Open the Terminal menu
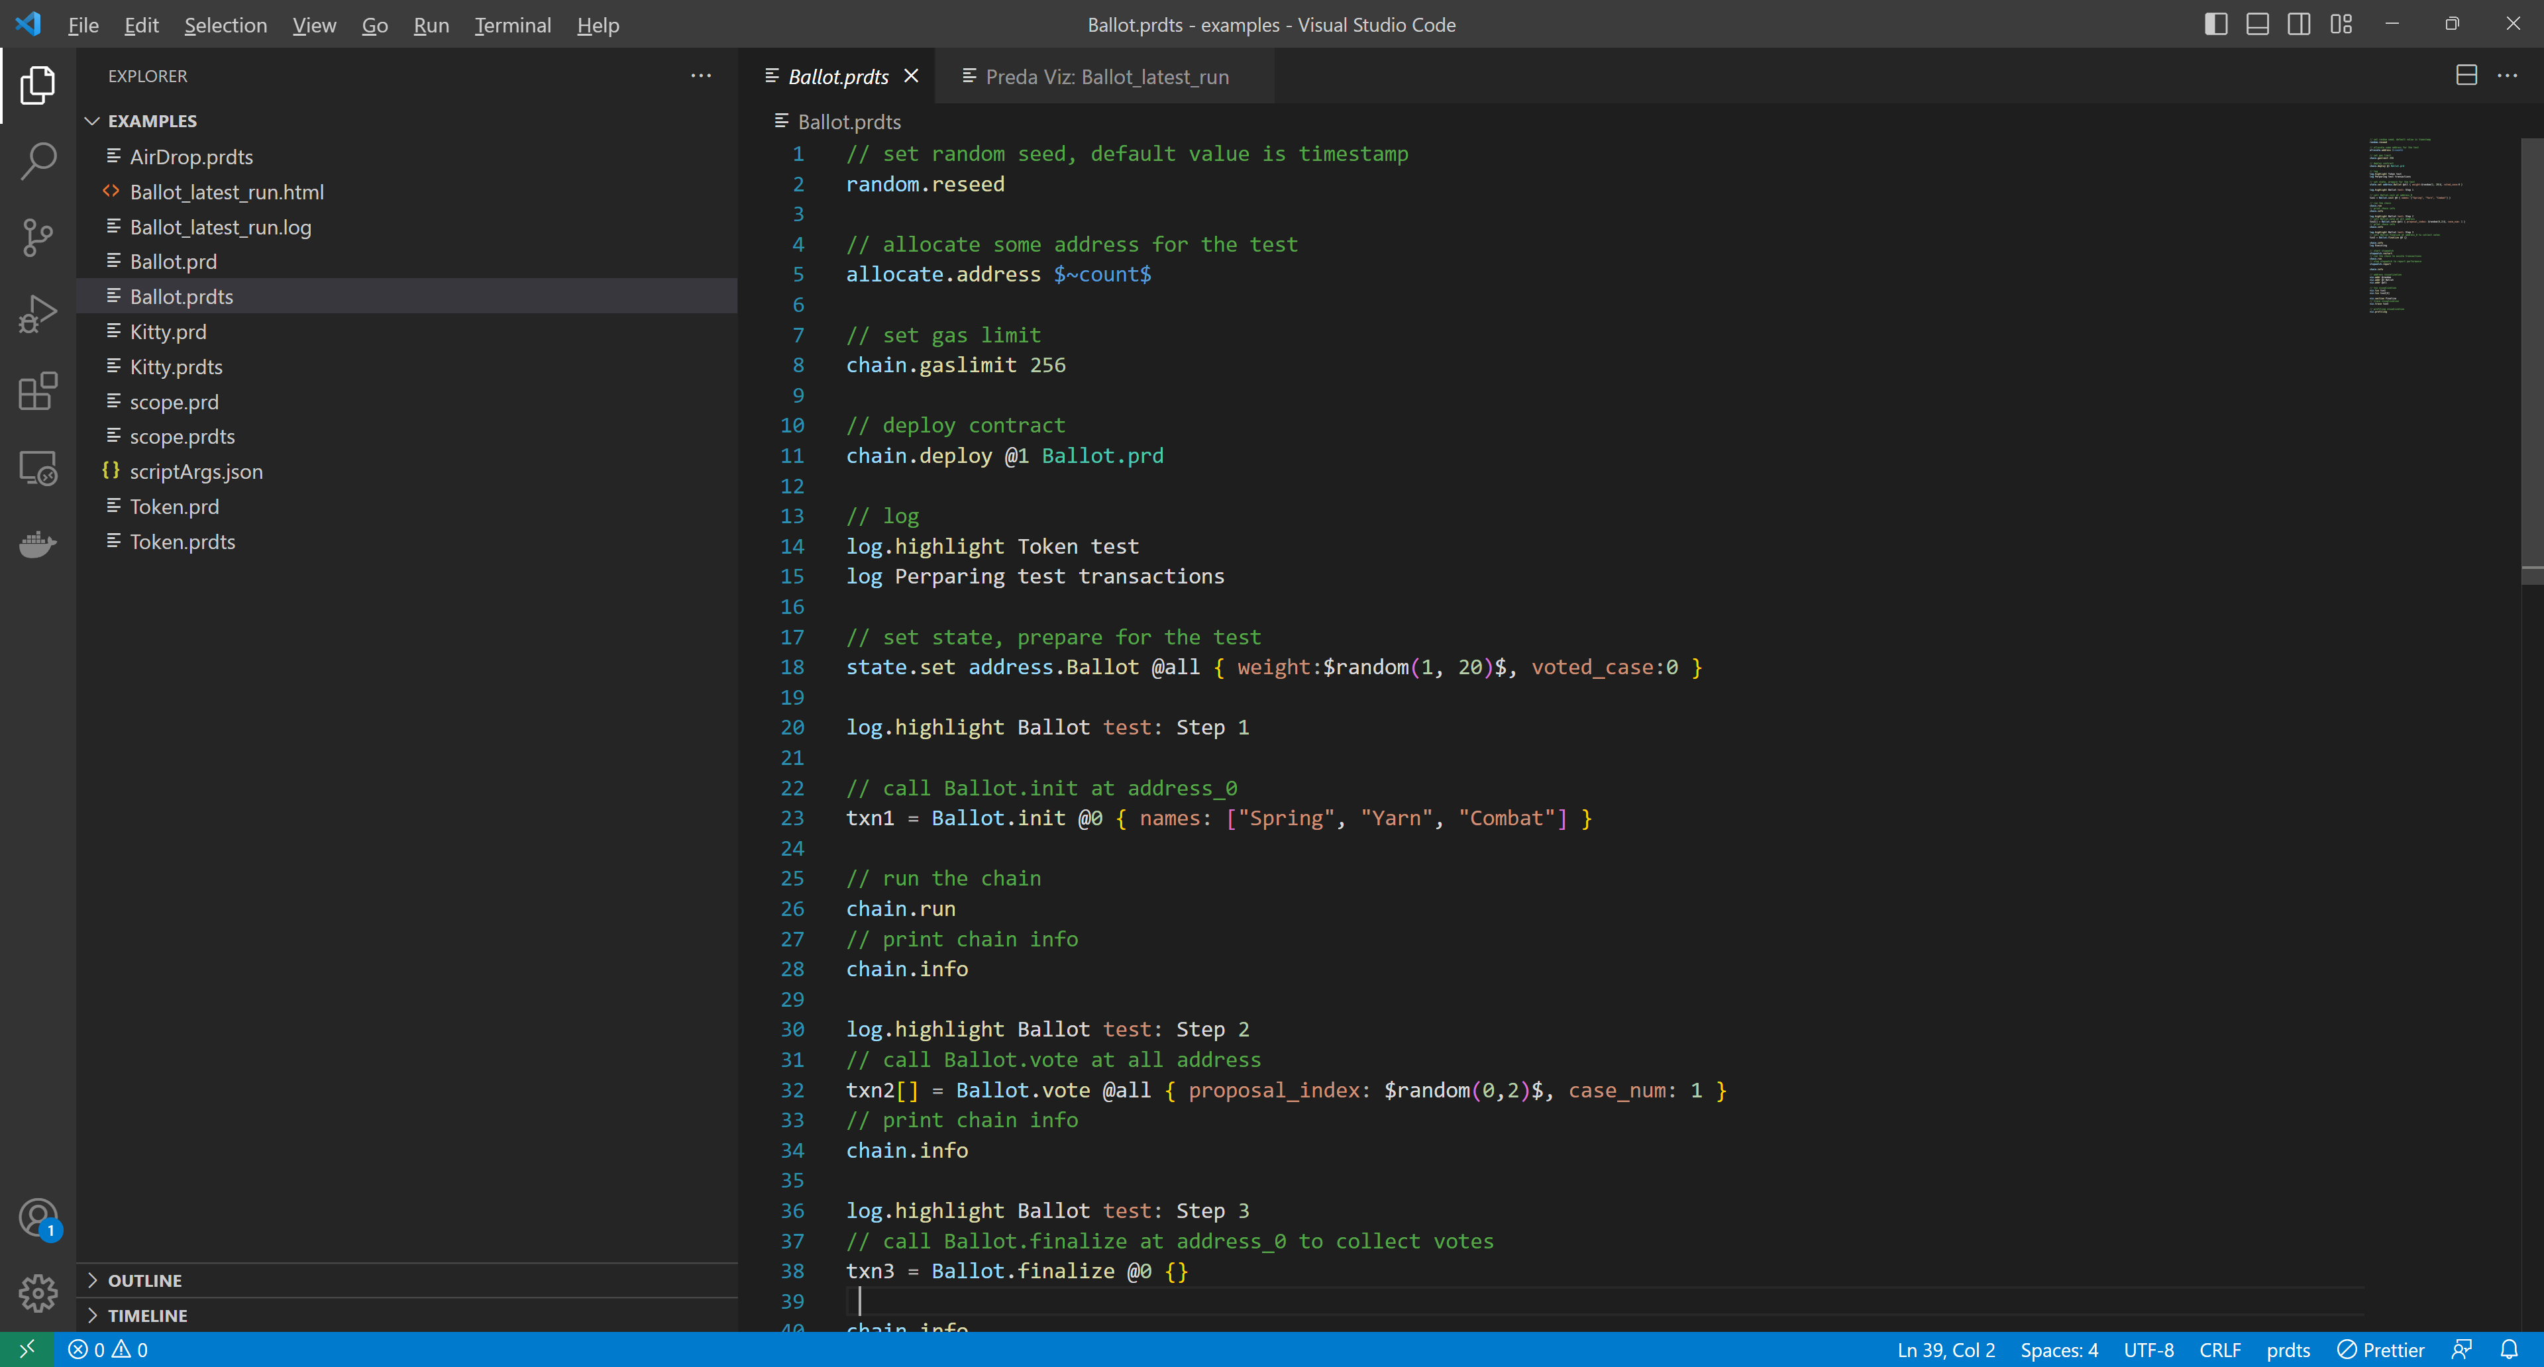Image resolution: width=2544 pixels, height=1367 pixels. (513, 25)
